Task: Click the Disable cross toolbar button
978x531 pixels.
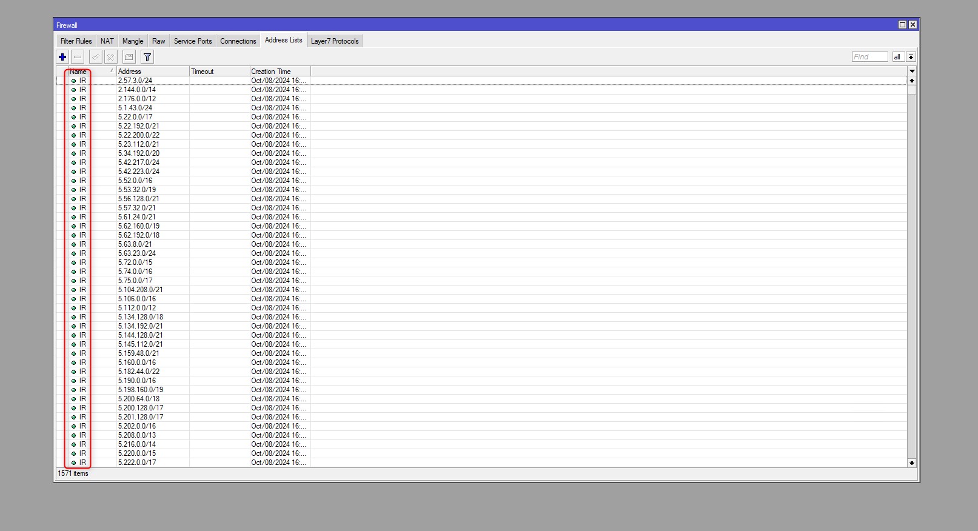Action: [x=110, y=57]
